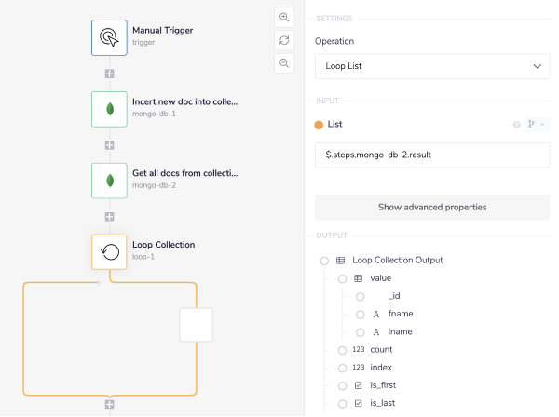Click the List input field with JSONPath
The image size is (559, 417).
pos(432,155)
